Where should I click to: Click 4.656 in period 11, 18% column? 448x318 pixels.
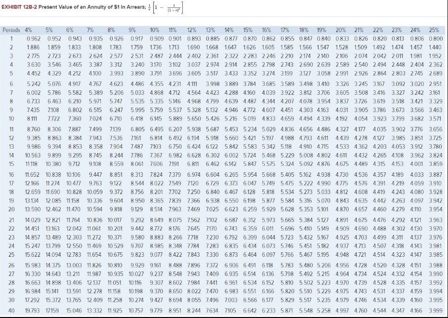tap(306, 129)
